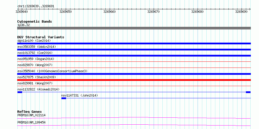Image resolution: width=259 pixels, height=129 pixels.
Task: Select the thin red line under nsv951959
Action: pyautogui.click(x=134, y=62)
